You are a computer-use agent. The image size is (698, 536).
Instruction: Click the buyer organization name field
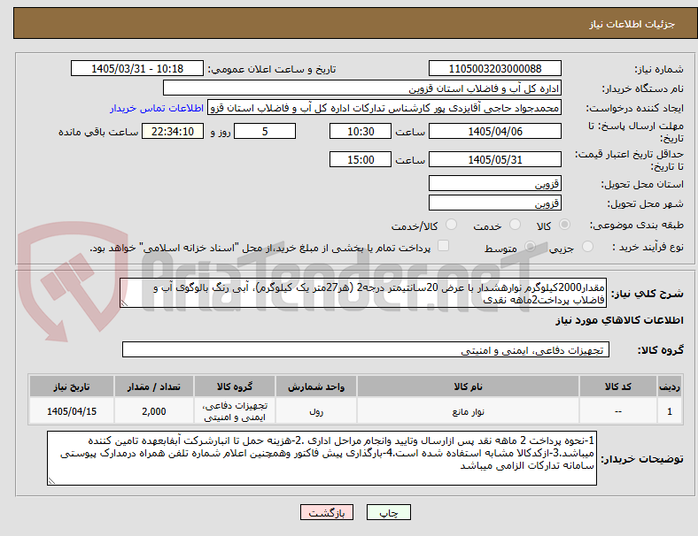362,88
